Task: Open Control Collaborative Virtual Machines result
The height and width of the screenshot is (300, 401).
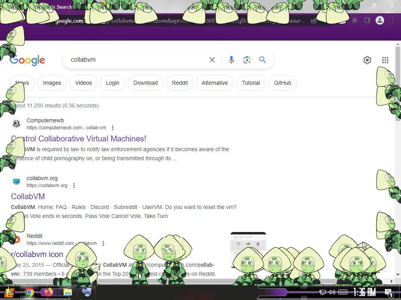Action: 78,139
